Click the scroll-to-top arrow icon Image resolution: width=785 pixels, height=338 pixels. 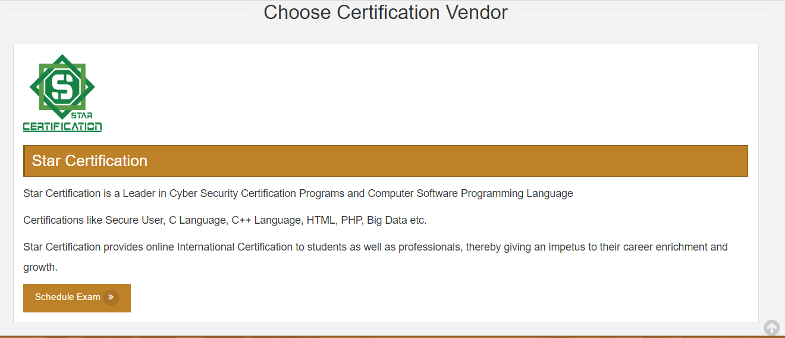(x=771, y=327)
